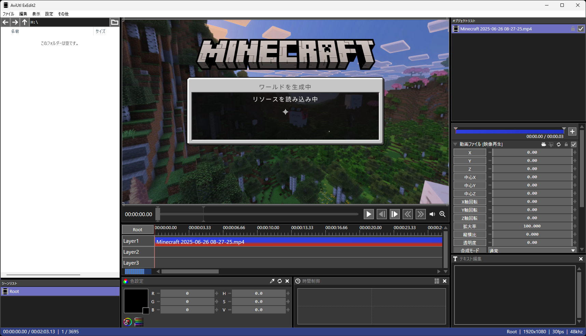Click the H:\ path input field
The width and height of the screenshot is (586, 336).
pos(70,22)
